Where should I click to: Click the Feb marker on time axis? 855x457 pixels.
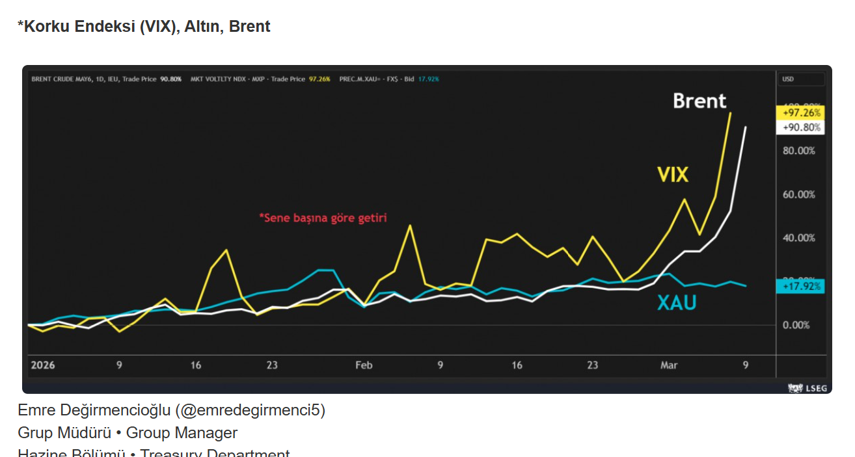[364, 365]
